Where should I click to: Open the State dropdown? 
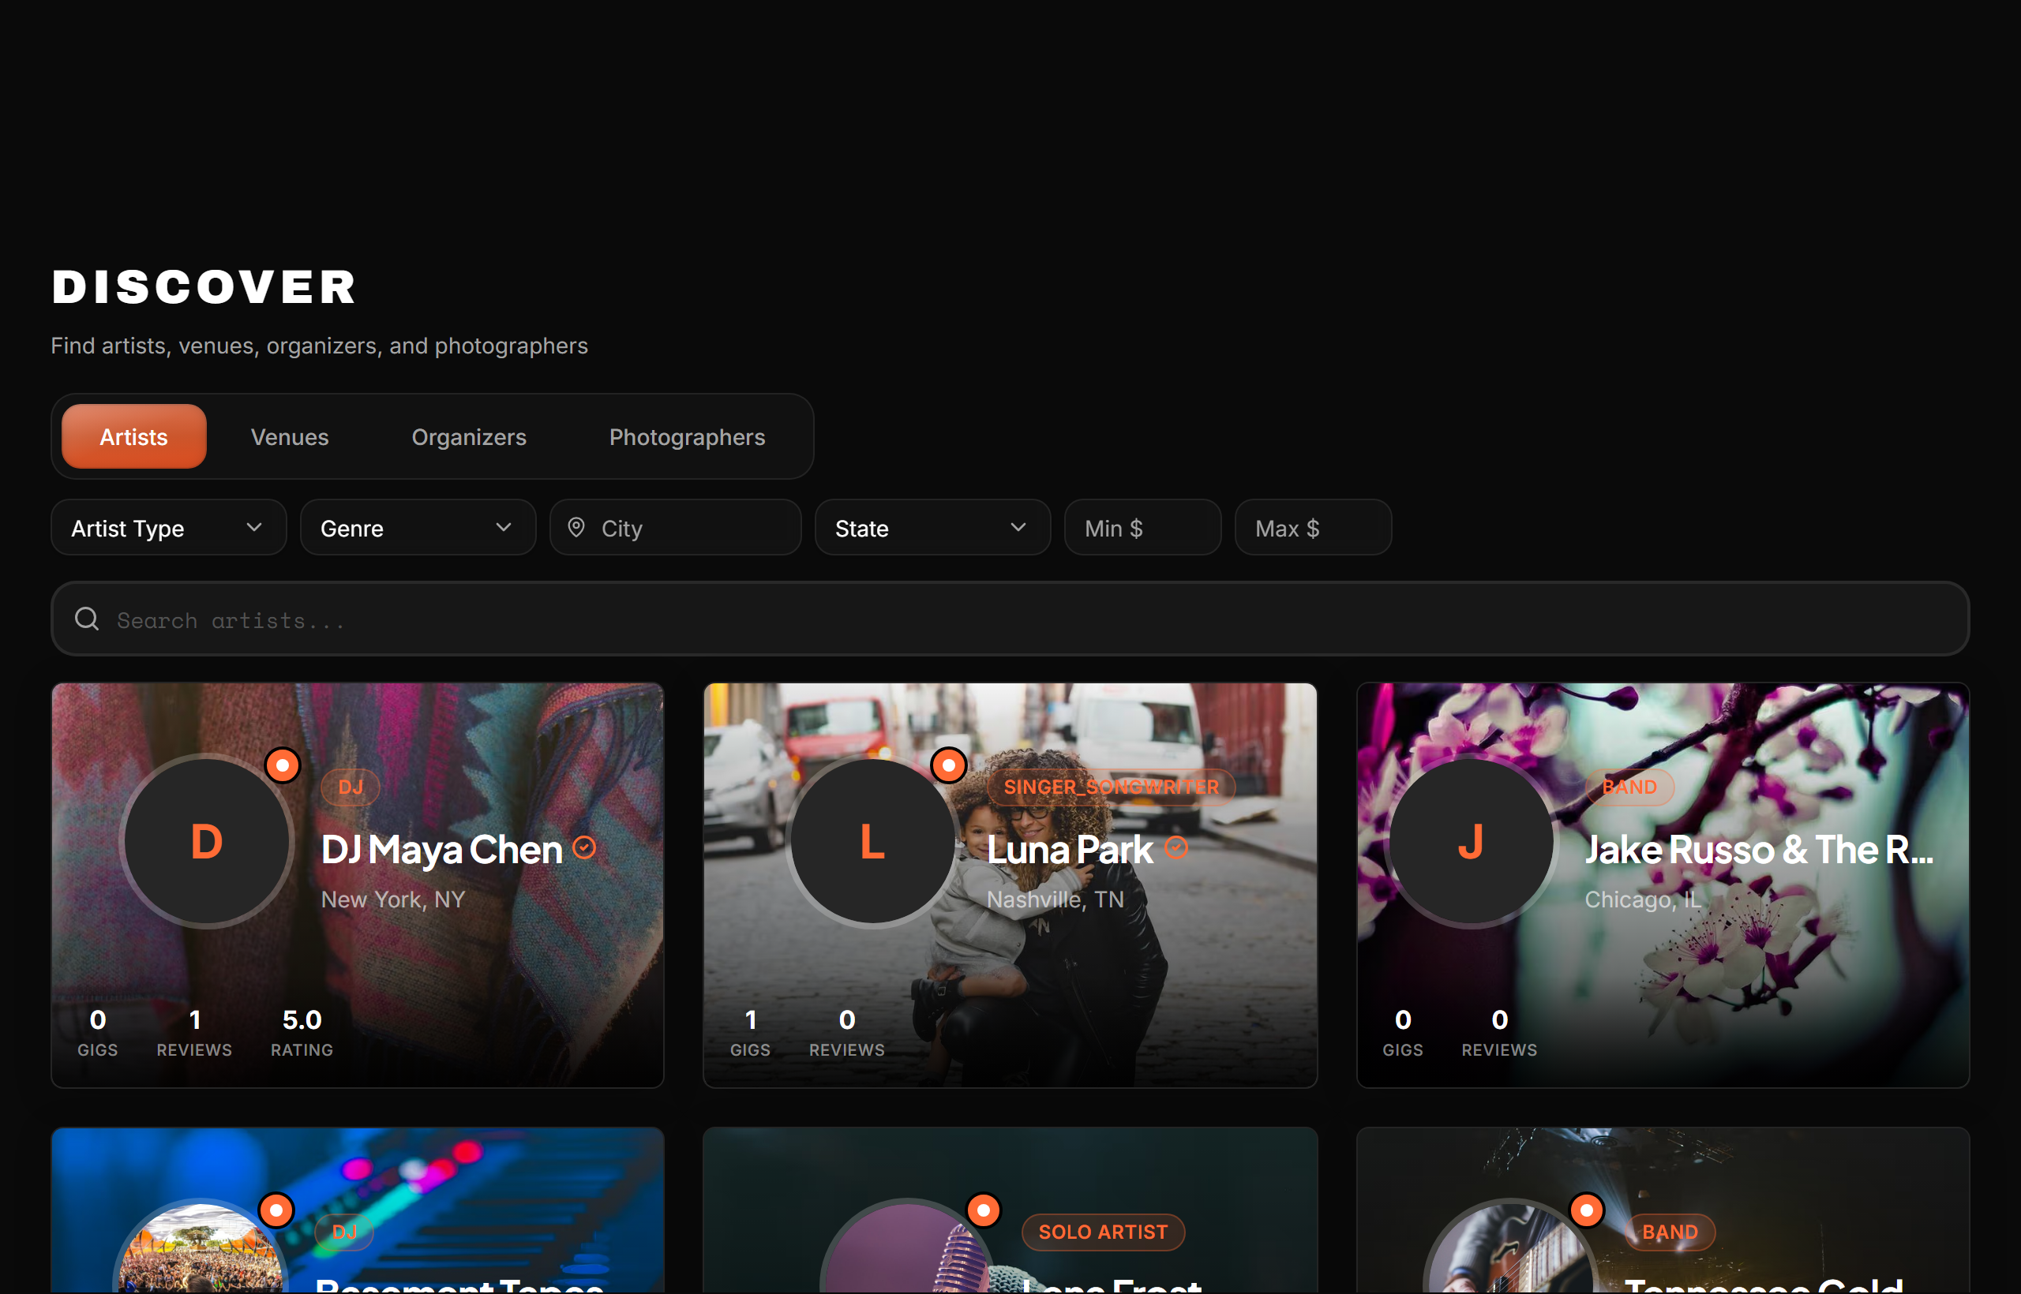point(932,528)
